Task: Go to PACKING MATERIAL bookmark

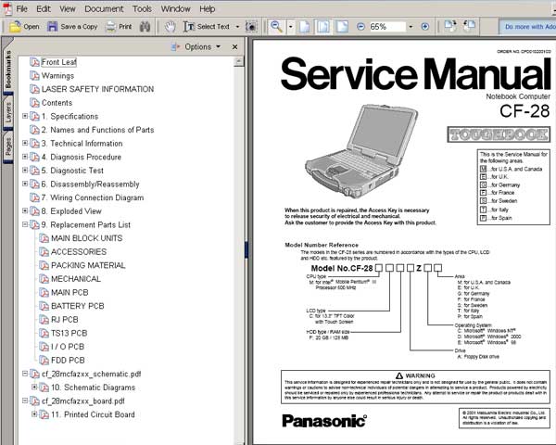Action: pyautogui.click(x=88, y=265)
